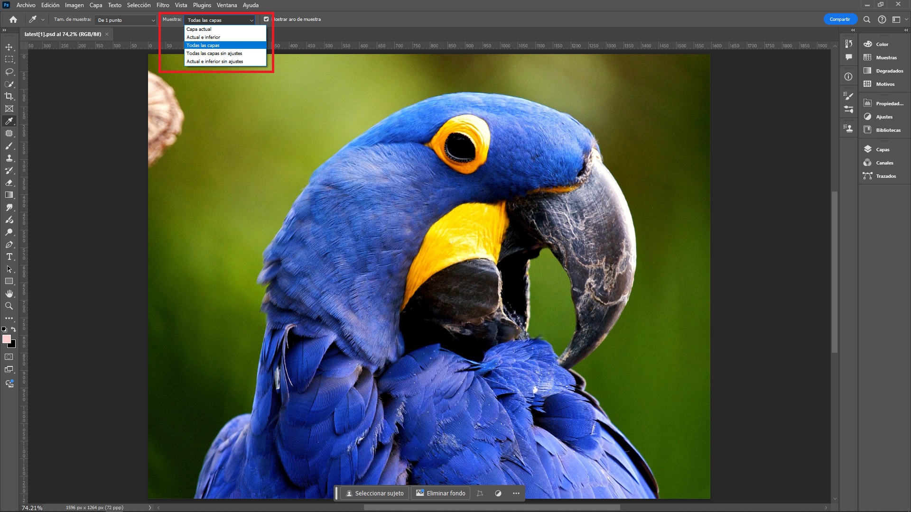Choose Todas las capas sin ajustes
Image resolution: width=911 pixels, height=512 pixels.
(225, 54)
